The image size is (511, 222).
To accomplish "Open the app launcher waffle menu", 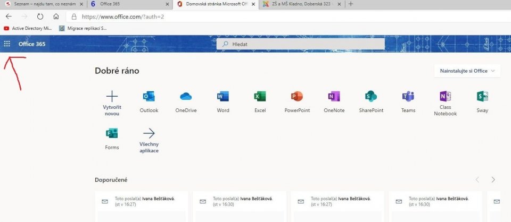I will click(7, 44).
